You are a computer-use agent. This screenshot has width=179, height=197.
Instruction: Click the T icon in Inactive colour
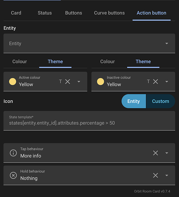click(x=148, y=82)
